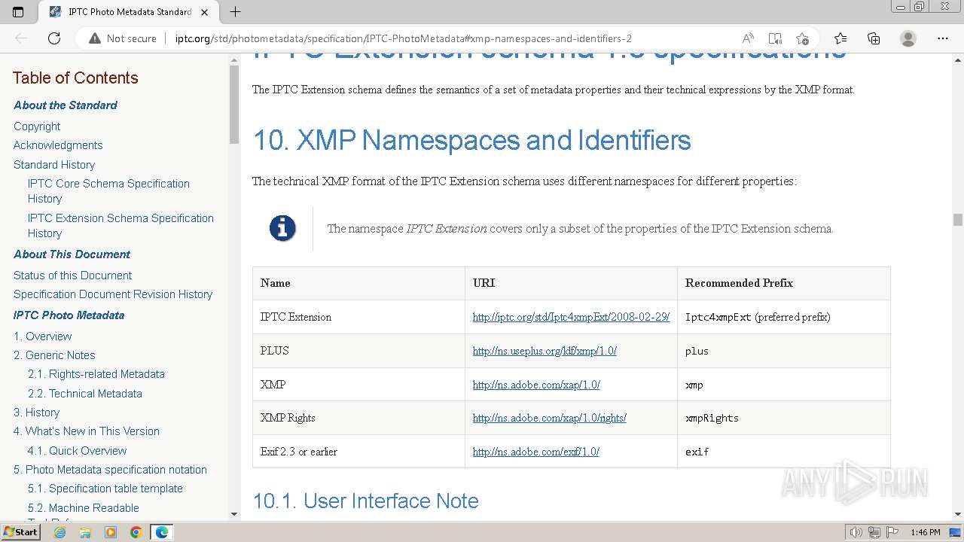Follow the Exif namespace URI link
964x542 pixels.
point(536,452)
